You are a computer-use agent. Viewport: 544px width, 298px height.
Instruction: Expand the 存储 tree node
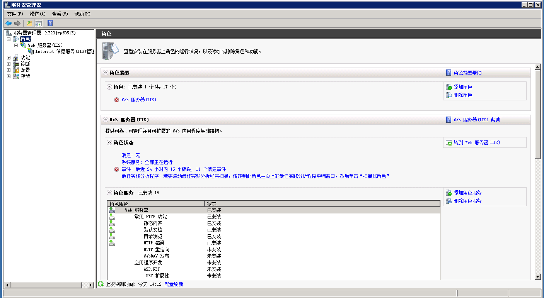[x=9, y=76]
